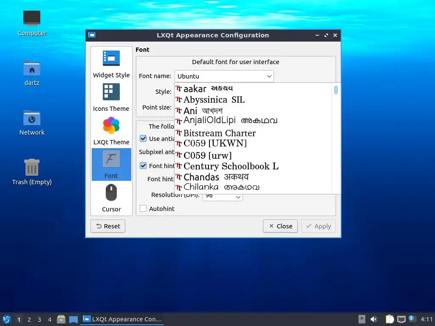Open the Trash (Empty) desktop icon

[x=32, y=172]
